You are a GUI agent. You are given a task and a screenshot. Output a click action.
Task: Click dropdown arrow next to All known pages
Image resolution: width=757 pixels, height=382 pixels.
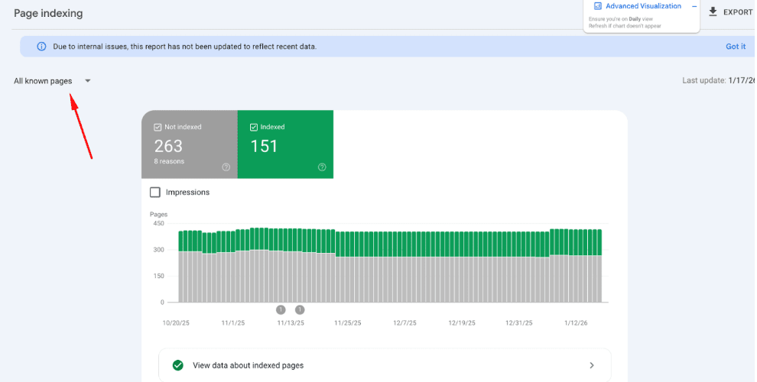click(x=88, y=81)
